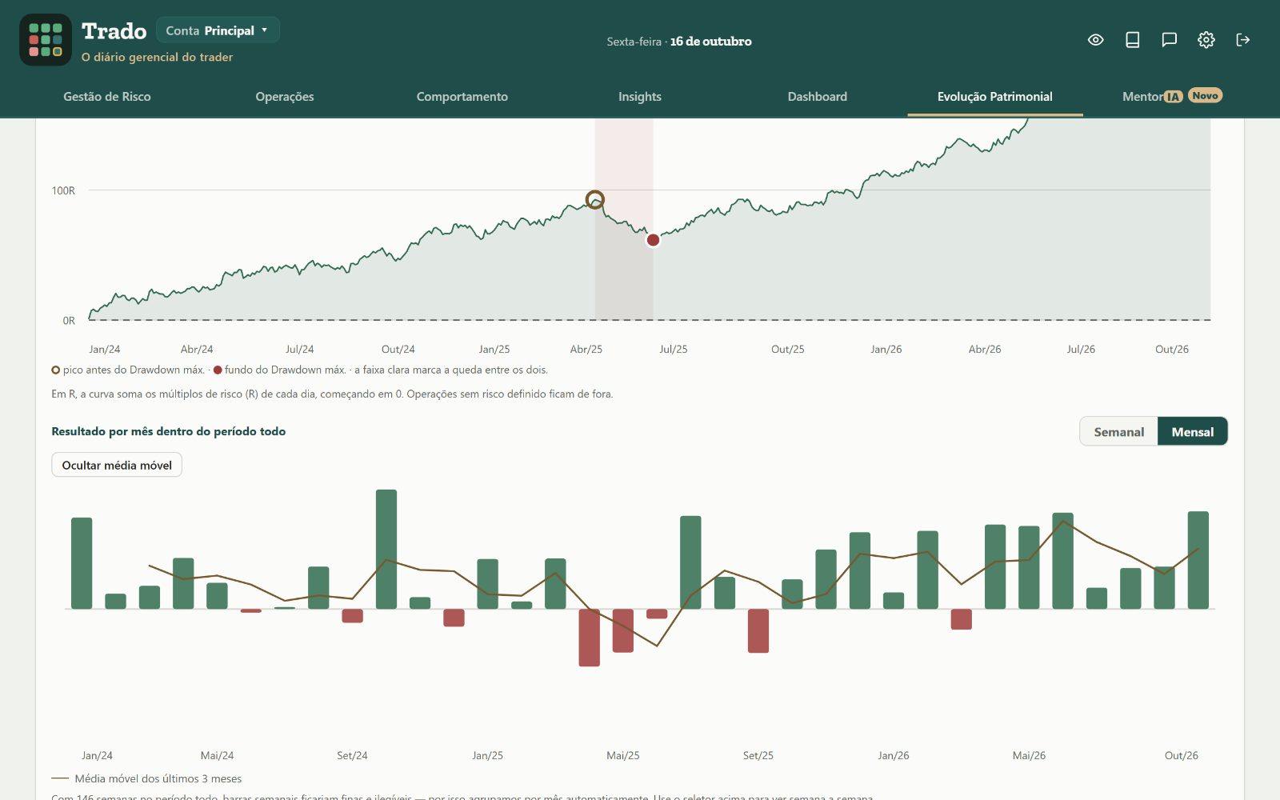Go to the Comportamento tab
Image resolution: width=1280 pixels, height=800 pixels.
pos(462,97)
